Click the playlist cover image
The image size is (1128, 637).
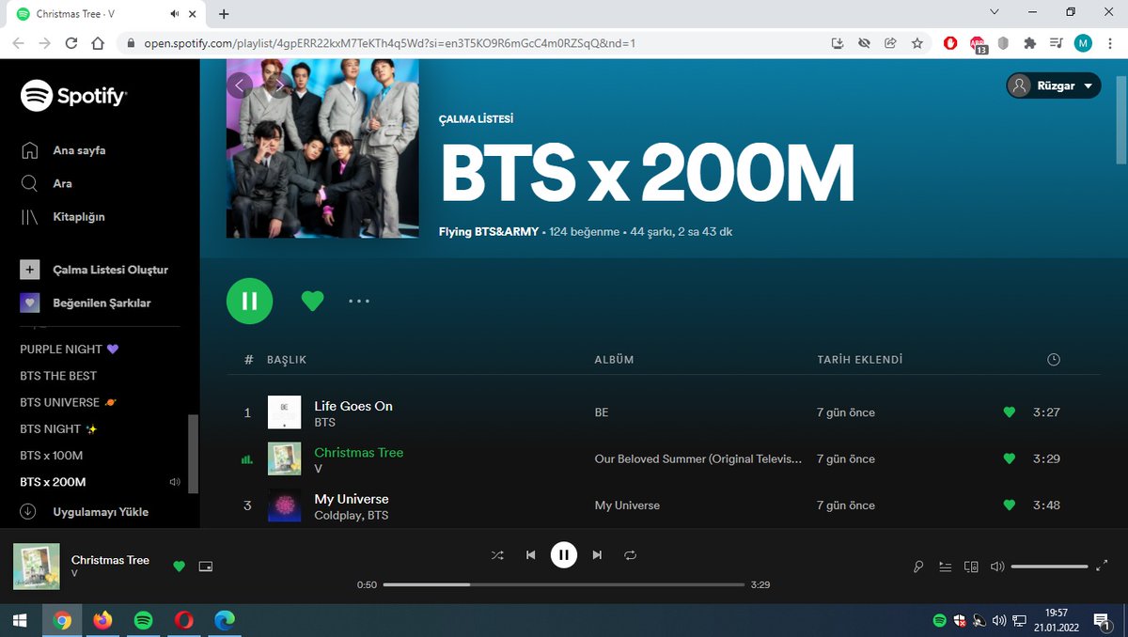click(322, 148)
